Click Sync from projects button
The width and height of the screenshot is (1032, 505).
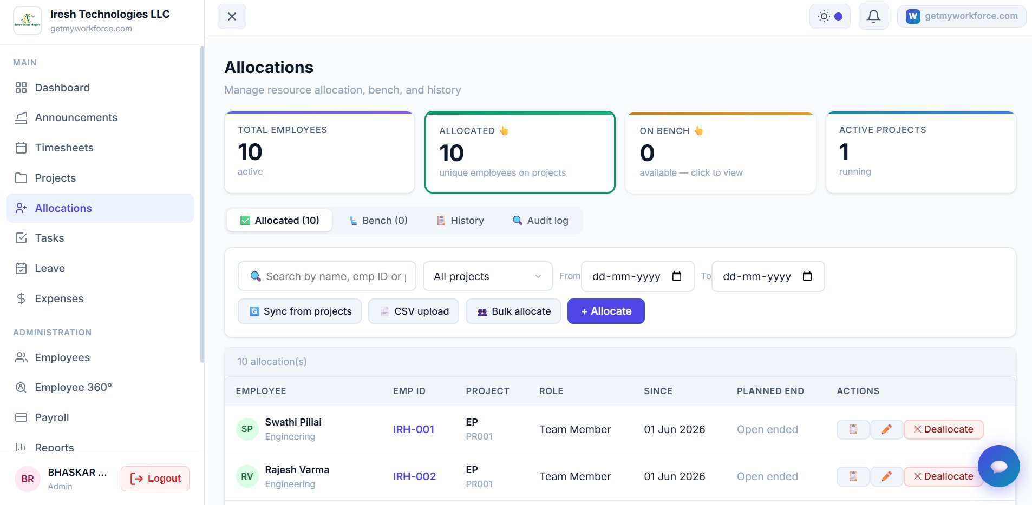tap(300, 311)
